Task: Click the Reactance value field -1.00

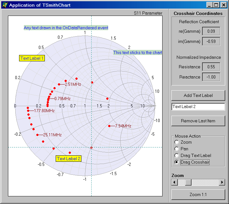Action: (211, 77)
